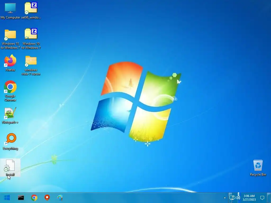
Task: Open the clock showing 3:06 AM
Action: click(x=249, y=198)
